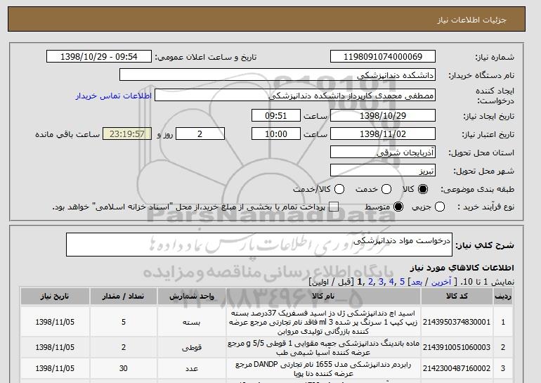Screen dimensions: 541x383
Task: Open the اطلاعات تماس خریدار link
Action: click(114, 96)
